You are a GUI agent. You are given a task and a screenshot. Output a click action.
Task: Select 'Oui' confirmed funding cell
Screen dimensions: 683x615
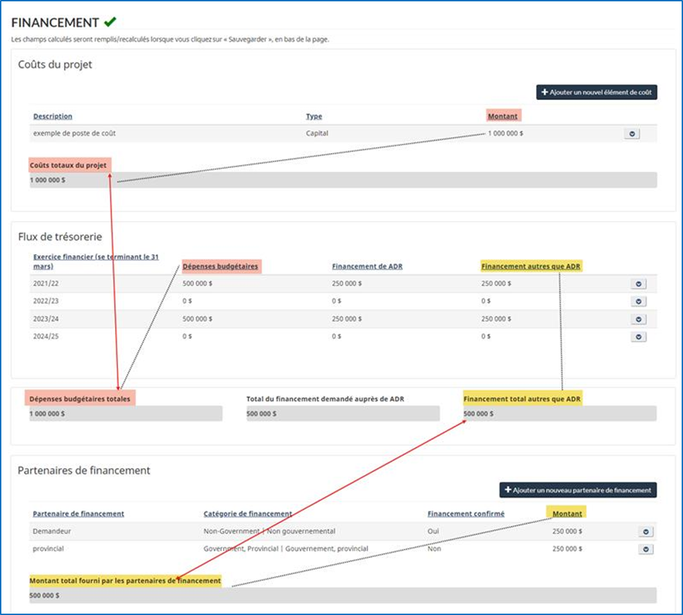tap(433, 531)
